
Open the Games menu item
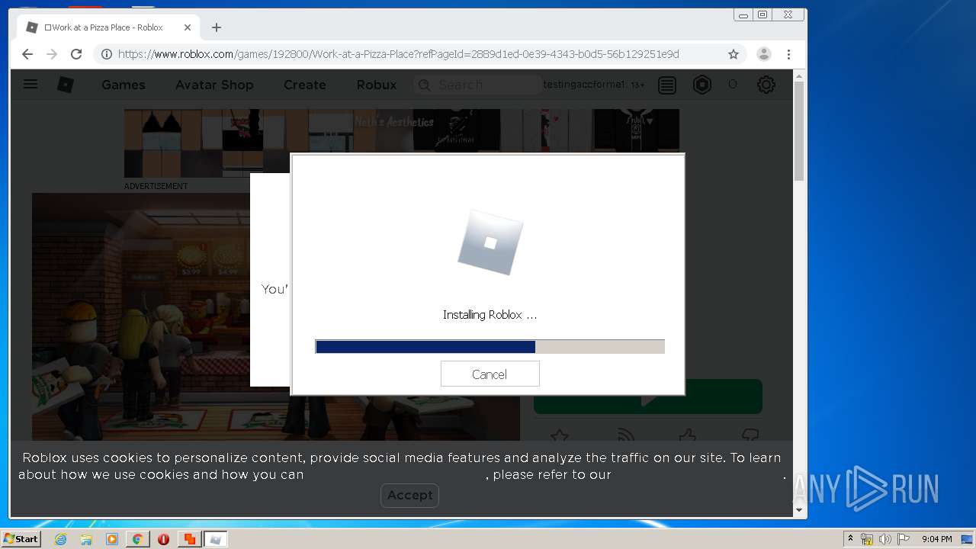click(x=124, y=85)
